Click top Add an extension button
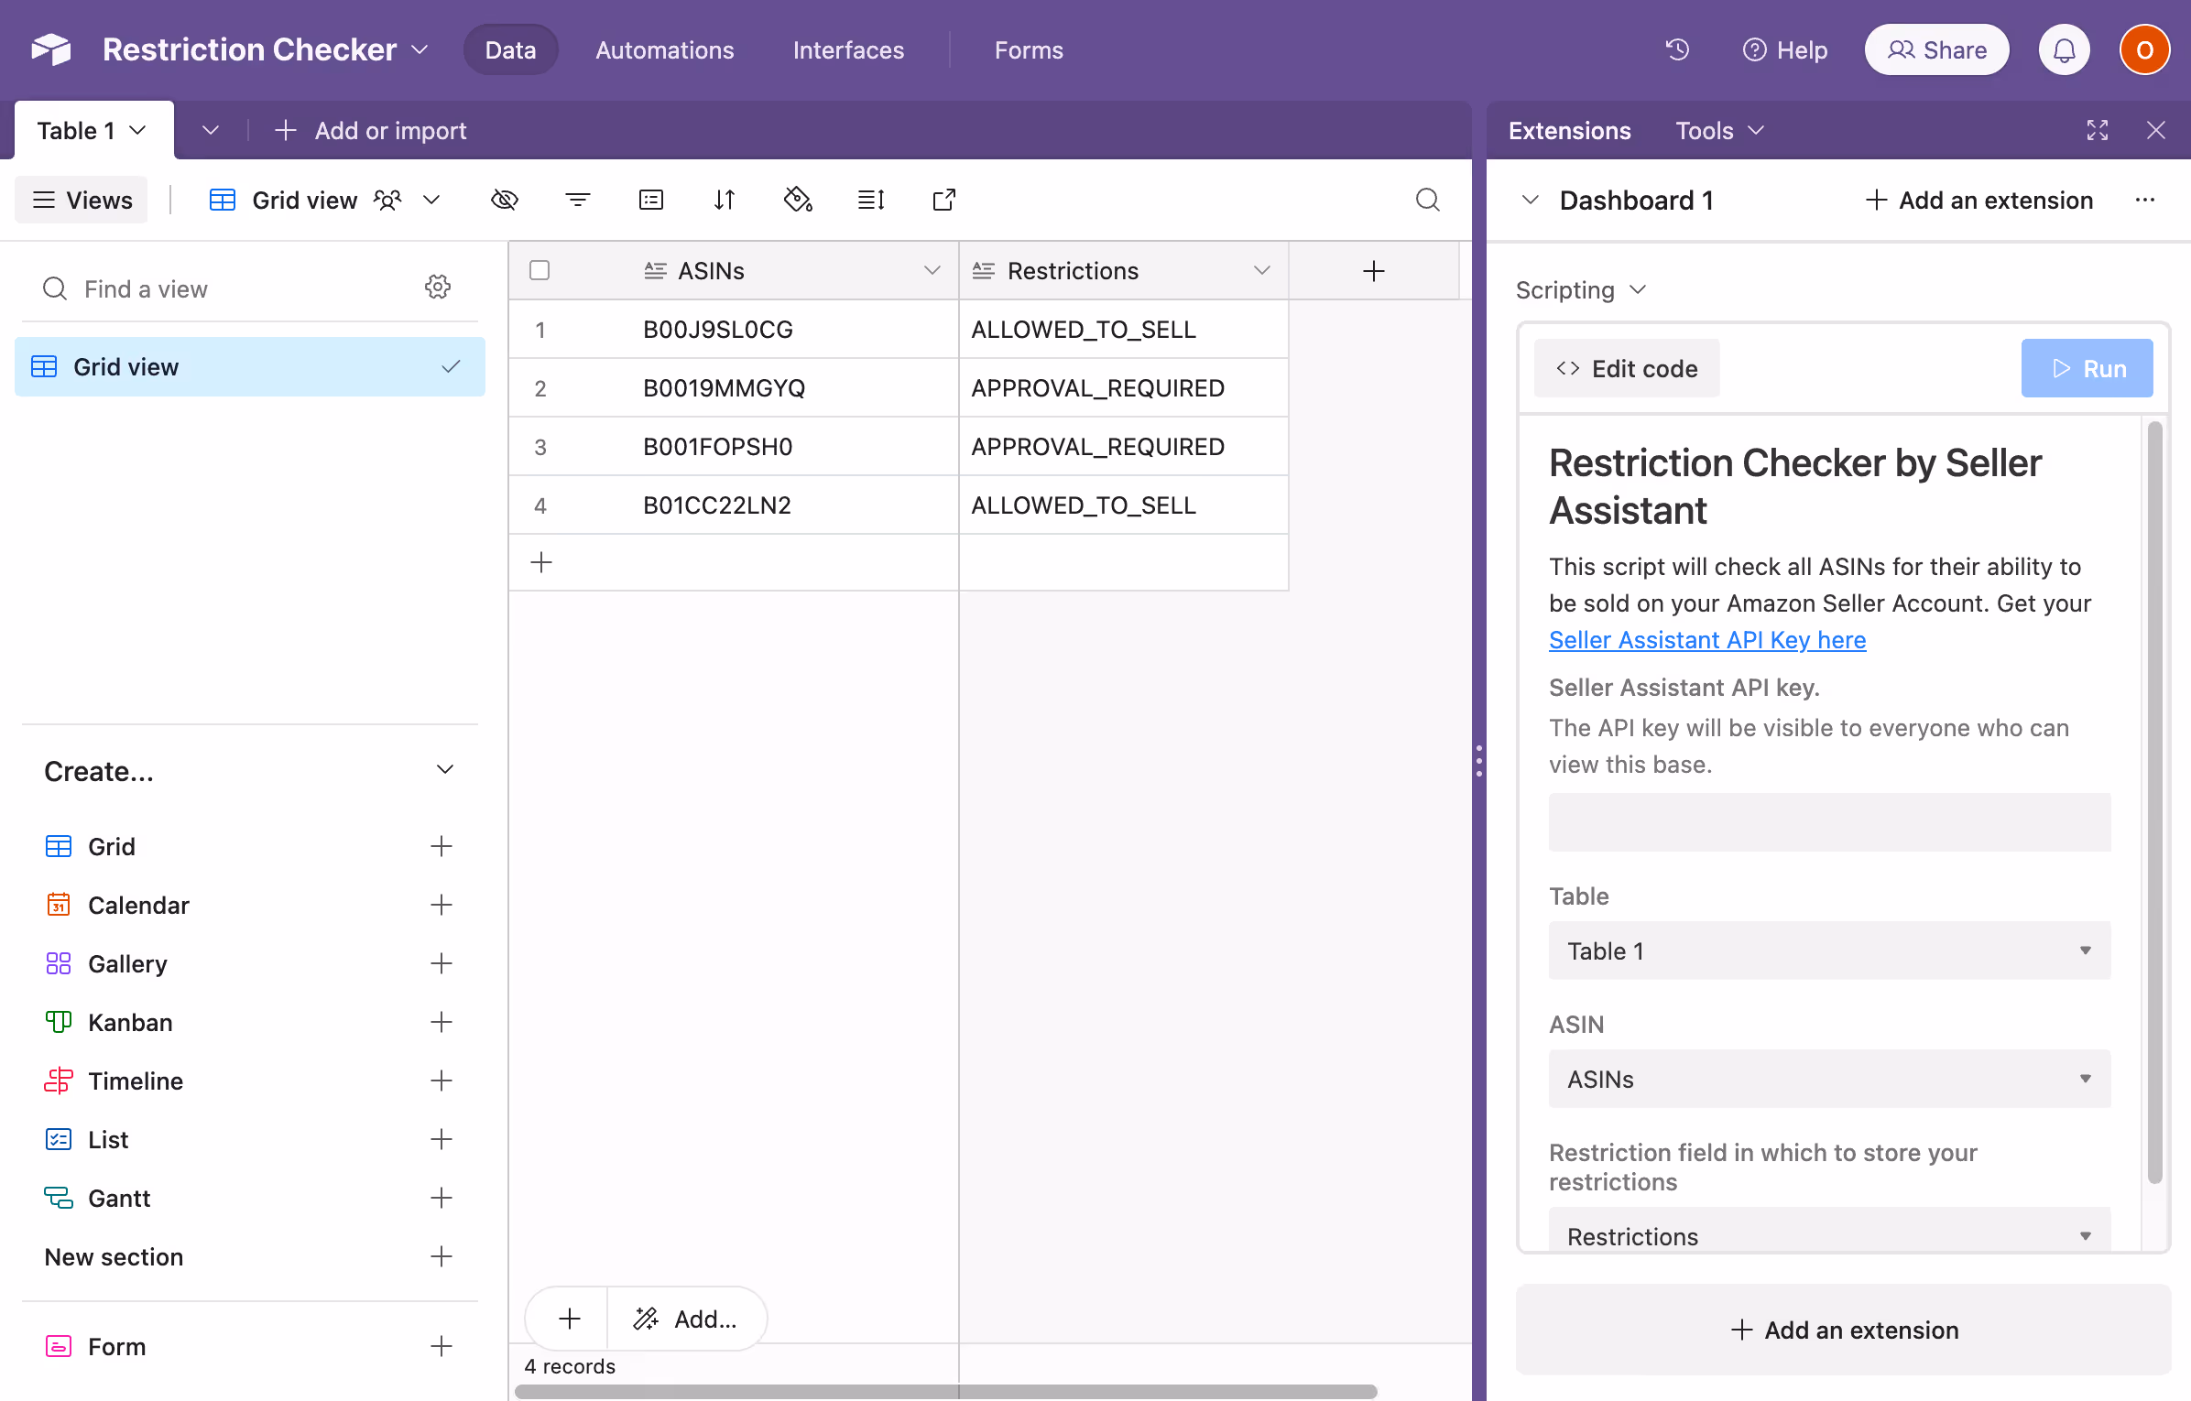Image resolution: width=2191 pixels, height=1401 pixels. tap(1979, 200)
